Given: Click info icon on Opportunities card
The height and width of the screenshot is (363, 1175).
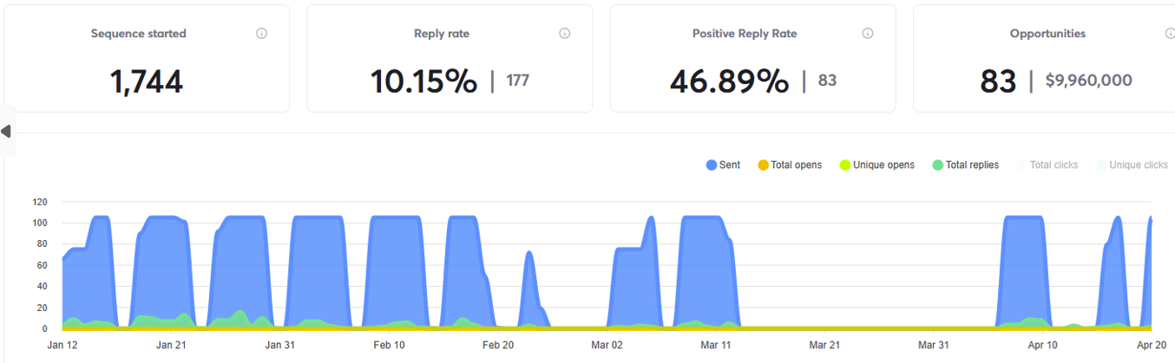Looking at the screenshot, I should pyautogui.click(x=1170, y=34).
